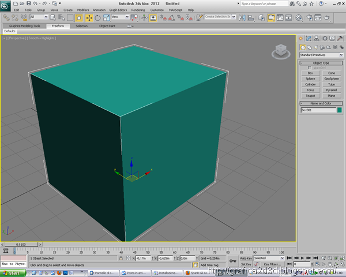
Task: Open the object color swatch next to Box001
Action: tap(339, 110)
